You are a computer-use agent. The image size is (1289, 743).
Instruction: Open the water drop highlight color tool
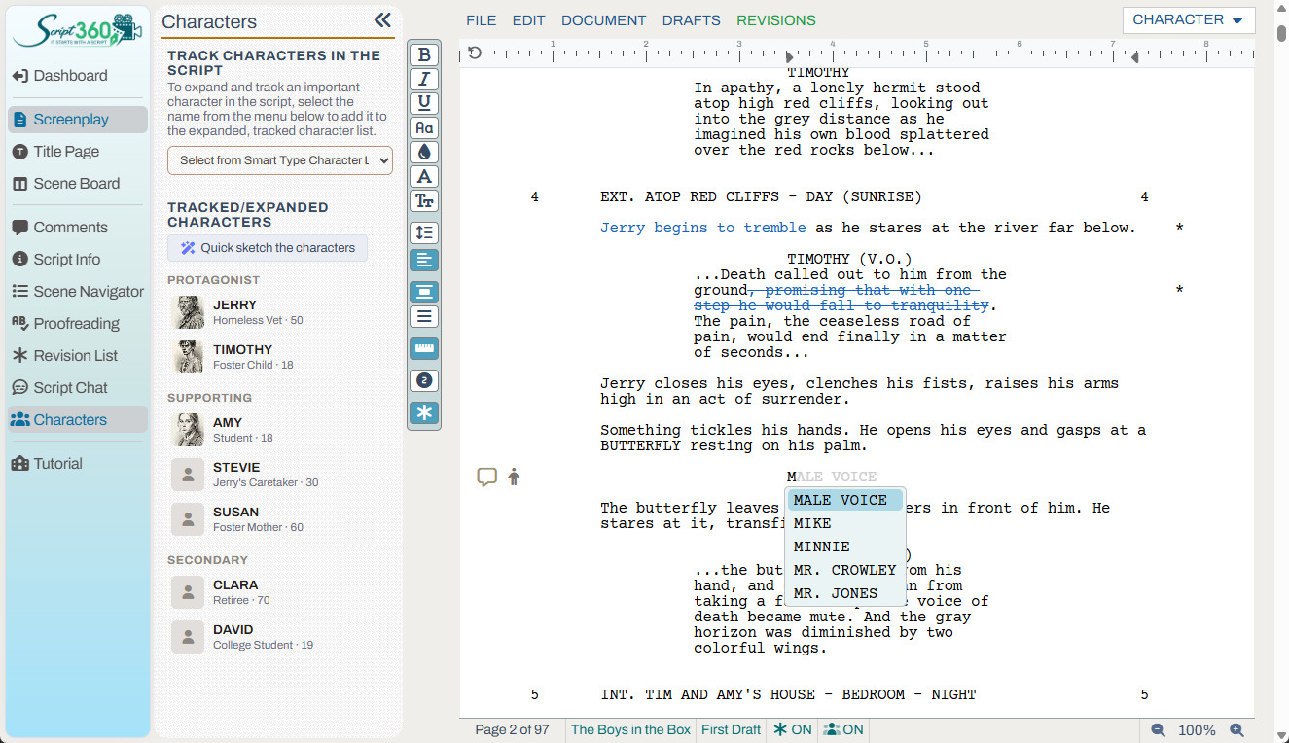pos(423,152)
